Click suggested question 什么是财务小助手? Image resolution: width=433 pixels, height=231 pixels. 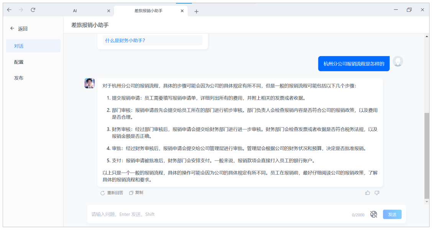[153, 40]
